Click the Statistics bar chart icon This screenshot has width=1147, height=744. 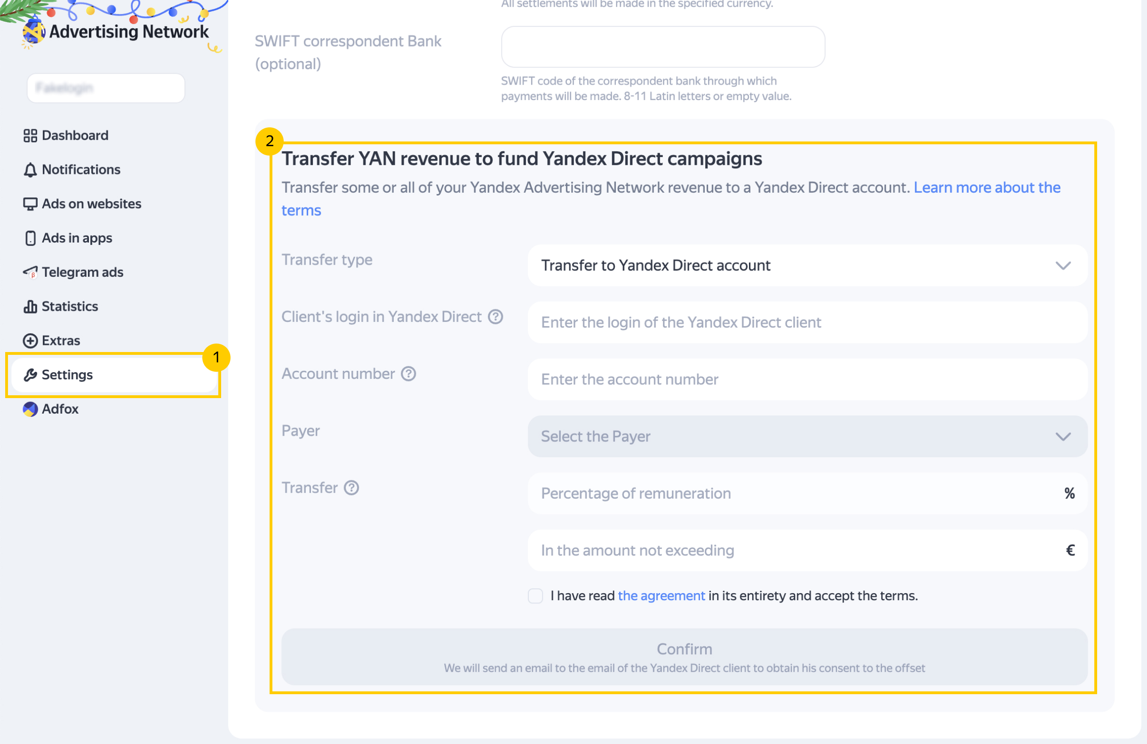point(30,307)
